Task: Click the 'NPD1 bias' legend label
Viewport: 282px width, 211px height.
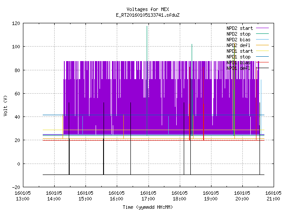Action: click(238, 62)
